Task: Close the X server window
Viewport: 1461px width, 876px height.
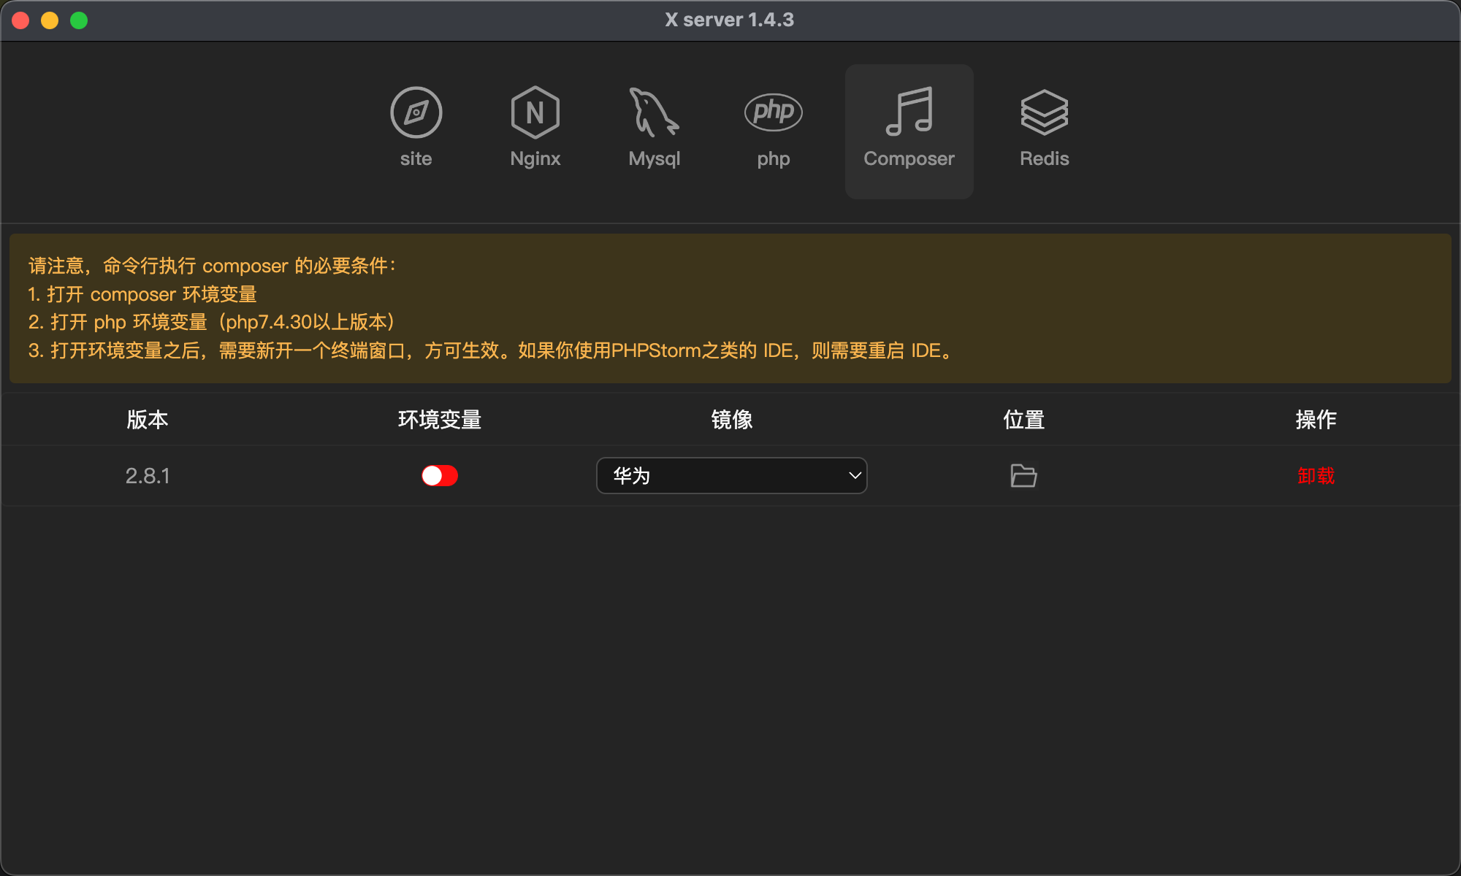Action: [x=20, y=20]
